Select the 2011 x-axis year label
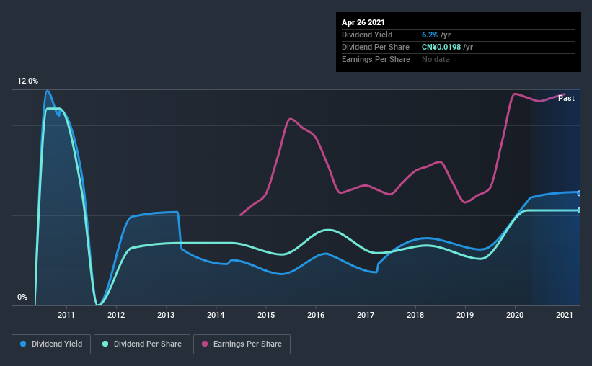The height and width of the screenshot is (366, 592). click(x=66, y=315)
